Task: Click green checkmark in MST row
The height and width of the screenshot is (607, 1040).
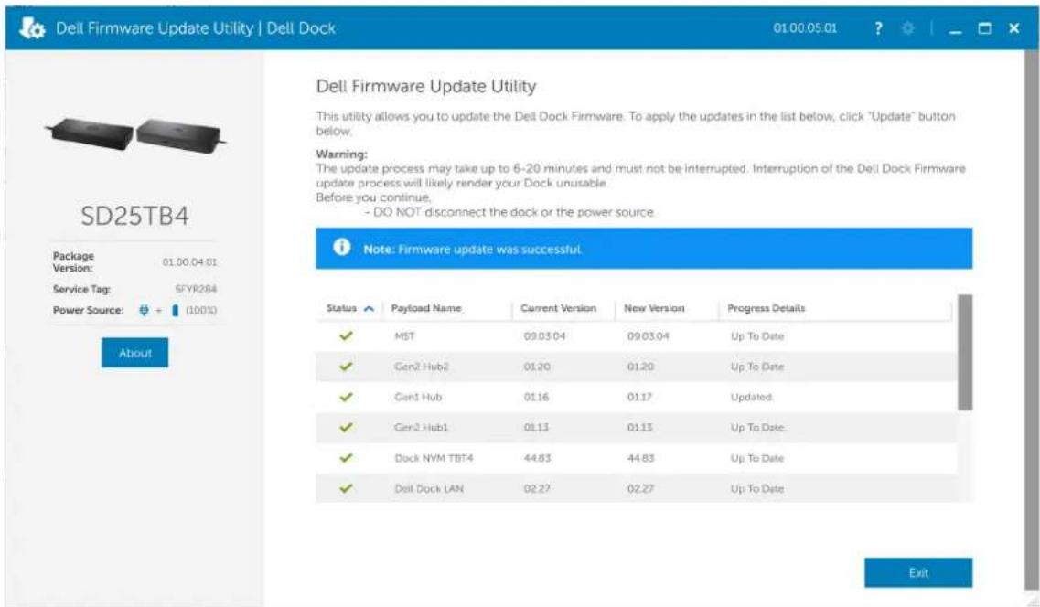Action: click(x=346, y=336)
